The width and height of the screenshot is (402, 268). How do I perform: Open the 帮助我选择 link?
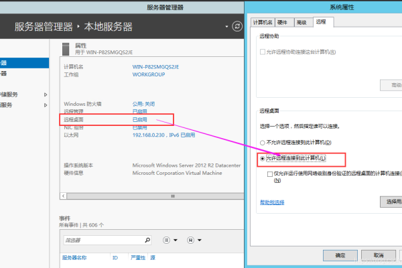click(x=271, y=202)
